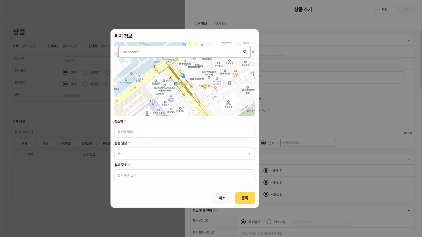Click the 금산빌딩 marker on the map
Viewport: 422px width, 237px height.
[156, 81]
